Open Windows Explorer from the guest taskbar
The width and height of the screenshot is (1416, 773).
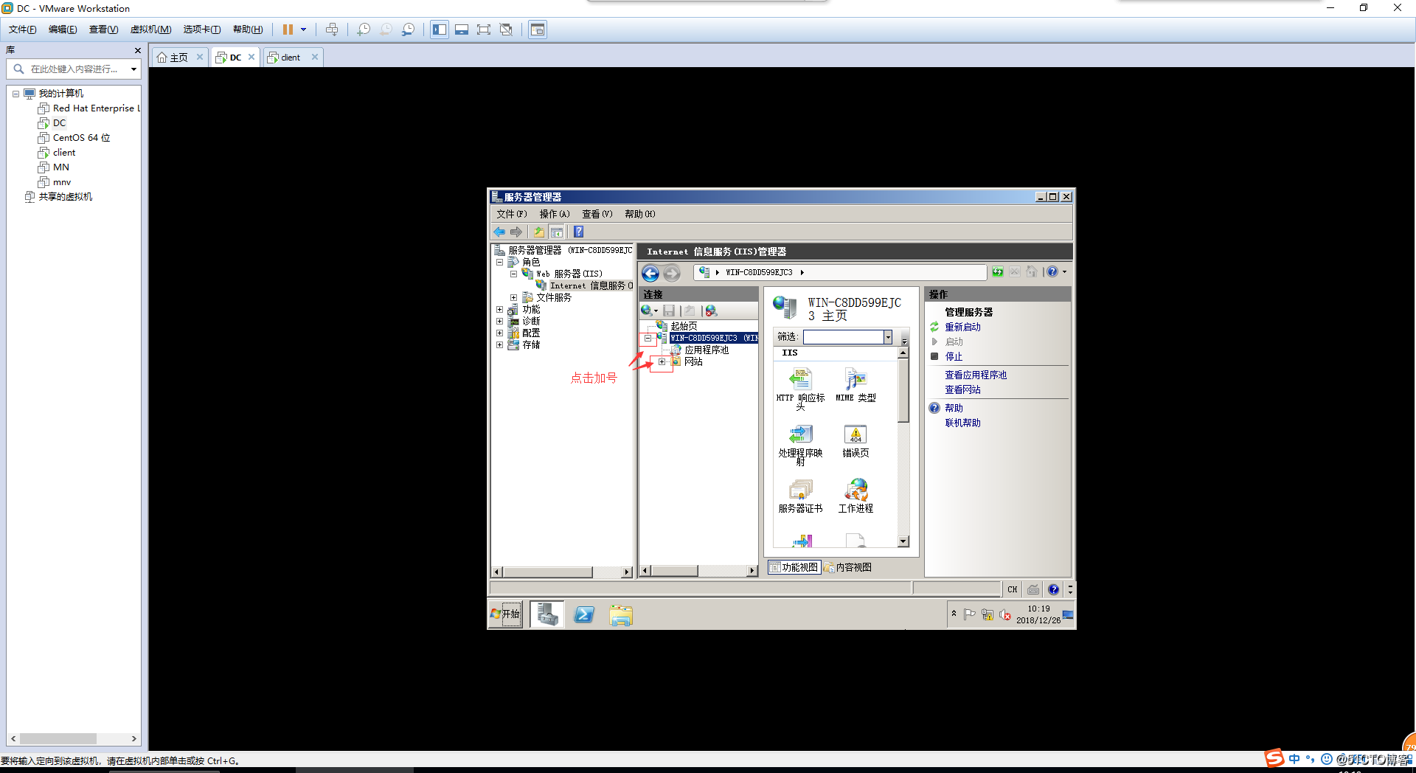(x=621, y=614)
